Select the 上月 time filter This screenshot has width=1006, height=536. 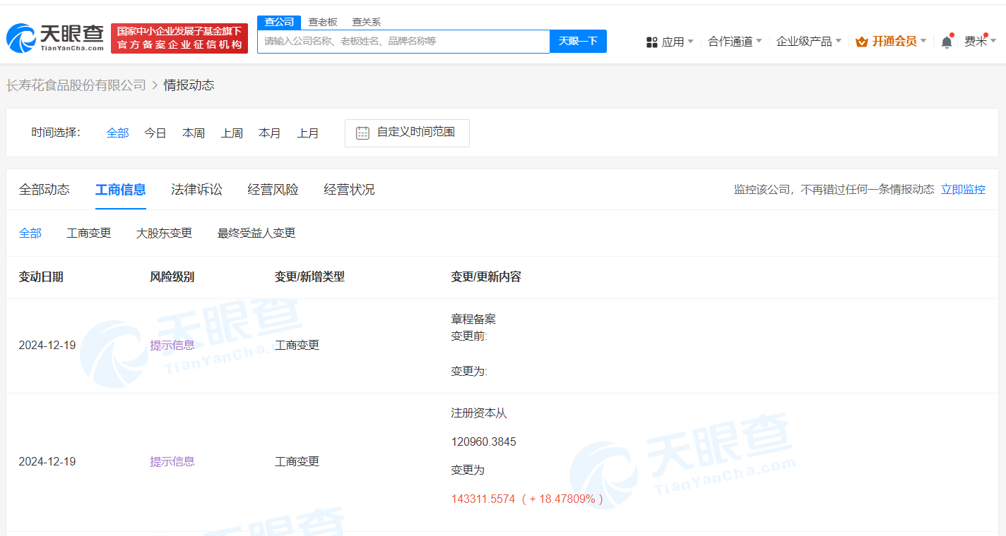308,133
